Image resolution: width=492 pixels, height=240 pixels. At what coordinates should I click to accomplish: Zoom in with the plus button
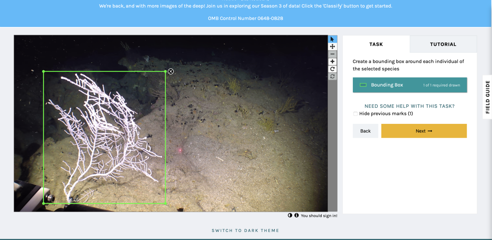click(332, 62)
